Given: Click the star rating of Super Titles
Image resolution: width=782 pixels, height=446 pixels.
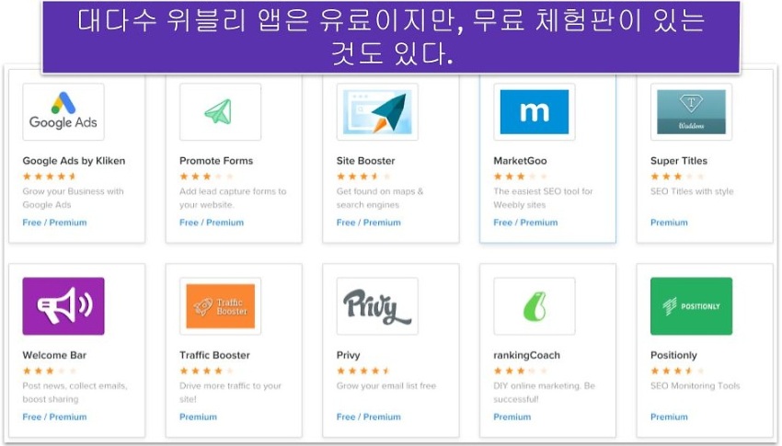Looking at the screenshot, I should [678, 177].
